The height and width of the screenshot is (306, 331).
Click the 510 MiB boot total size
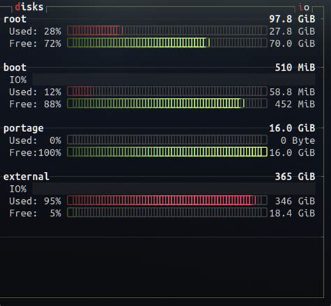tap(295, 68)
